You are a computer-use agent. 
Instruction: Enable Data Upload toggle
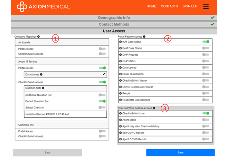[206, 67]
